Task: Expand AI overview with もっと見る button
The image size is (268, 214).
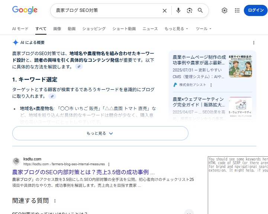Action: point(100,133)
